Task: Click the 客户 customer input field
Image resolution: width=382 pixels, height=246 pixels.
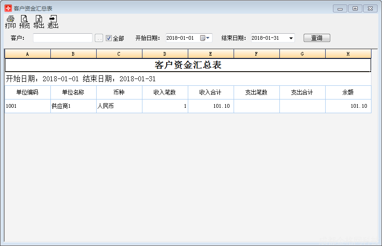Action: coord(63,38)
